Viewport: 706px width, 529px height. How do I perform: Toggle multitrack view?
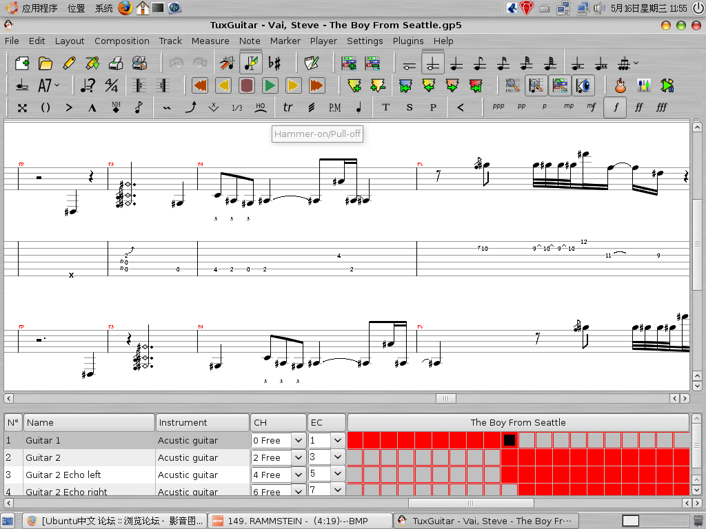pos(560,85)
